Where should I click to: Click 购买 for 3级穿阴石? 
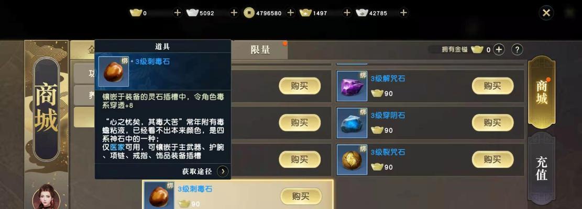[492, 122]
